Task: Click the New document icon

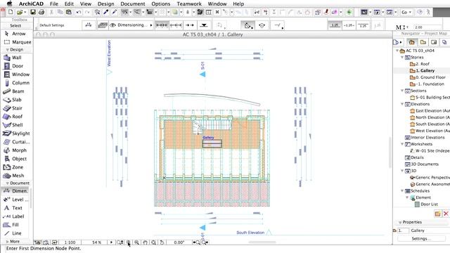Action: point(11,12)
